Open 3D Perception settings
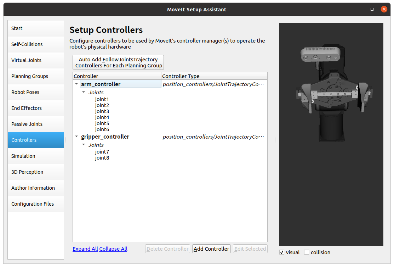 click(x=36, y=172)
